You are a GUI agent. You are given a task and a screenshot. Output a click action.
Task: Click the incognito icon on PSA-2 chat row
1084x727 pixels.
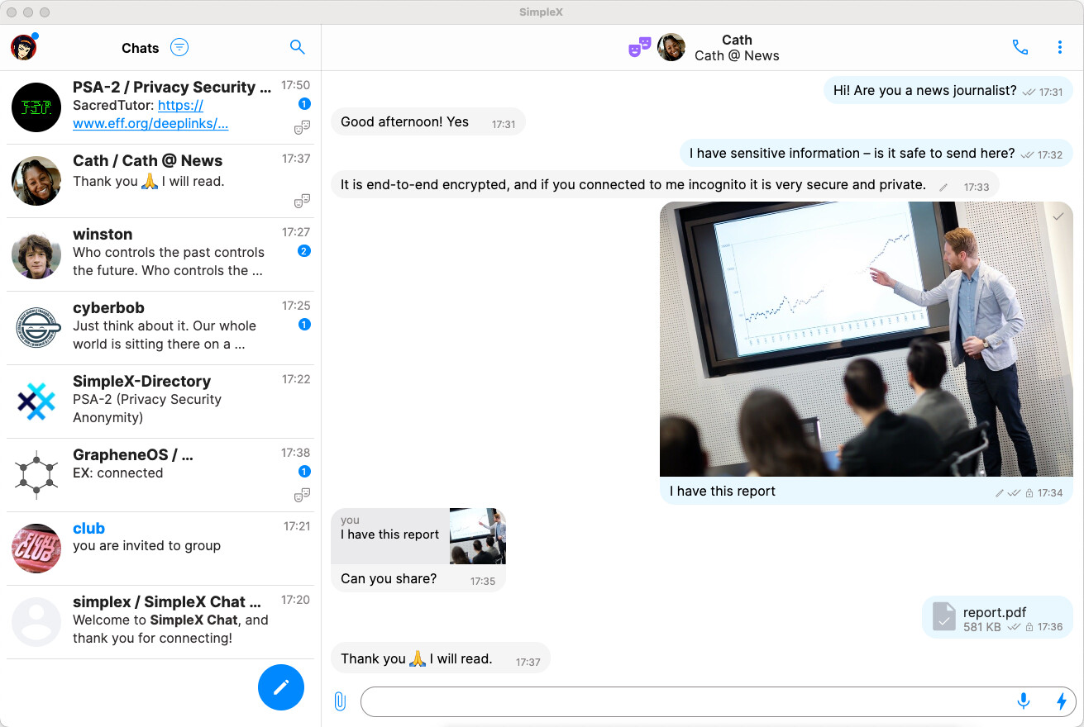[x=303, y=127]
